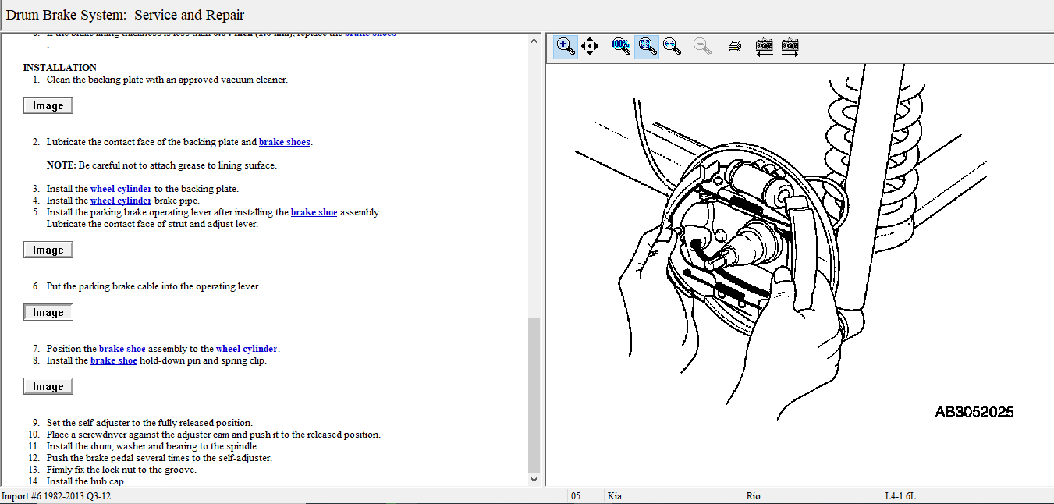Click Image button below step 5
This screenshot has width=1054, height=504.
point(48,250)
